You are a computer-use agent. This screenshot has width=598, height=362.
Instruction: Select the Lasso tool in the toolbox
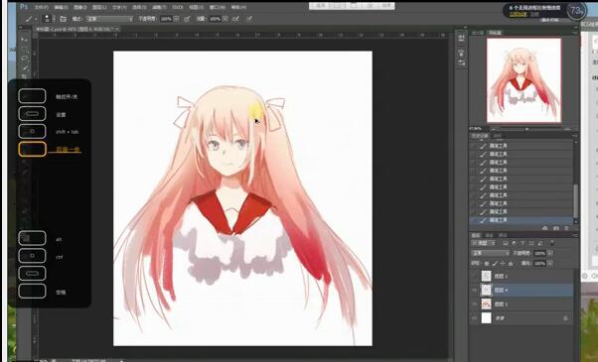25,59
